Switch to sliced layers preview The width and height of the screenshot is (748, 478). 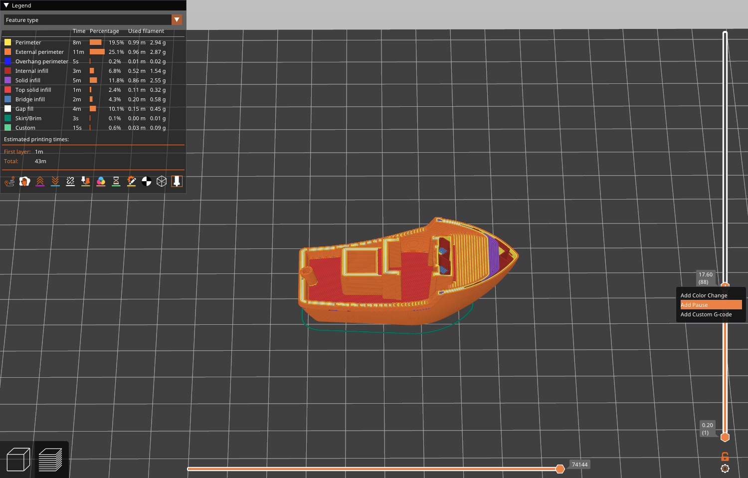coord(50,460)
